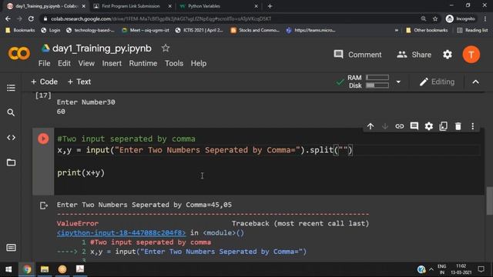
Task: Click the notebook vertical scrollbar
Action: click(489, 201)
